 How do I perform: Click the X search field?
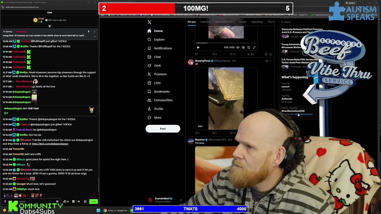click(305, 22)
